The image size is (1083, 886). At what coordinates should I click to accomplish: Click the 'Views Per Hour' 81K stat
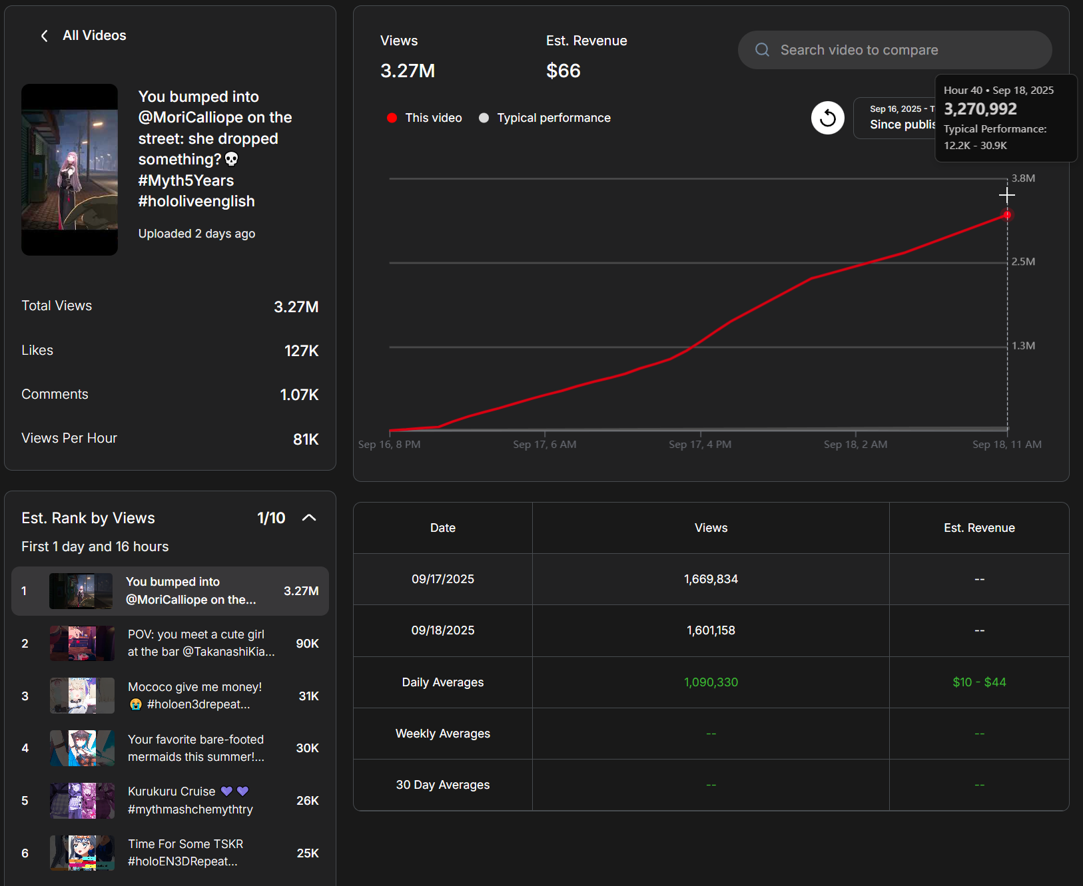pyautogui.click(x=170, y=438)
